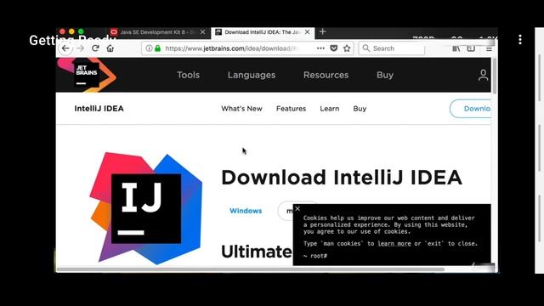Click the Features link
Screen dimensions: 544x306
click(291, 109)
